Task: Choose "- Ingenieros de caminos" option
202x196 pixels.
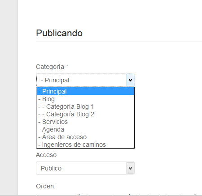Action: click(x=85, y=145)
